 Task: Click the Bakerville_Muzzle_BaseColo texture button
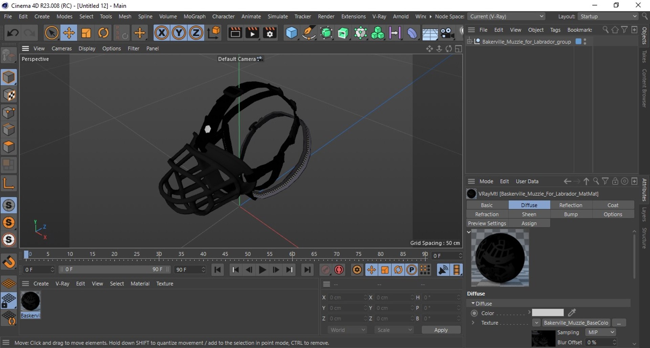[x=576, y=323]
